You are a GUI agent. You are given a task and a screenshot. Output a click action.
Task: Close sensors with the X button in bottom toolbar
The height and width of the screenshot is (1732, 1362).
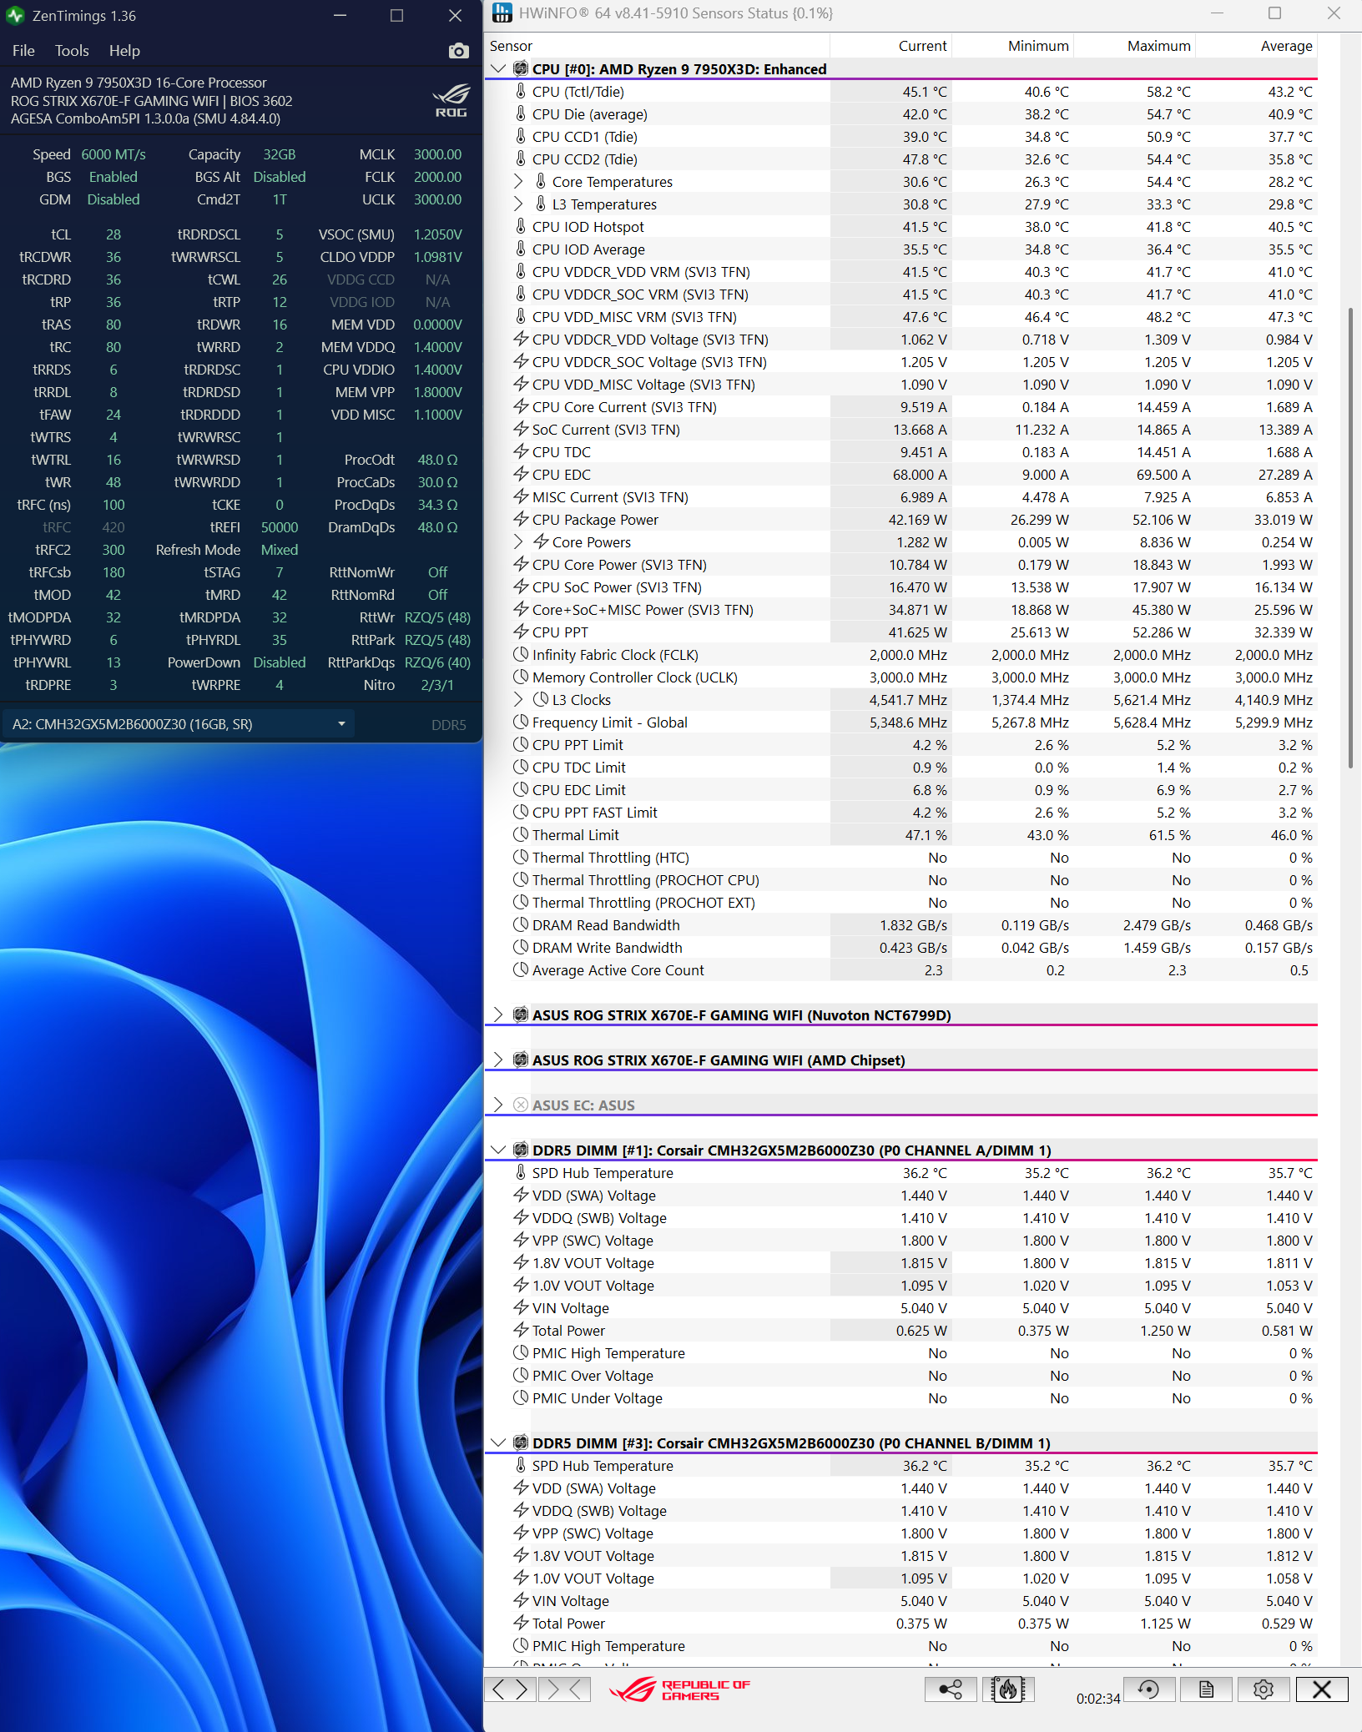(x=1322, y=1689)
